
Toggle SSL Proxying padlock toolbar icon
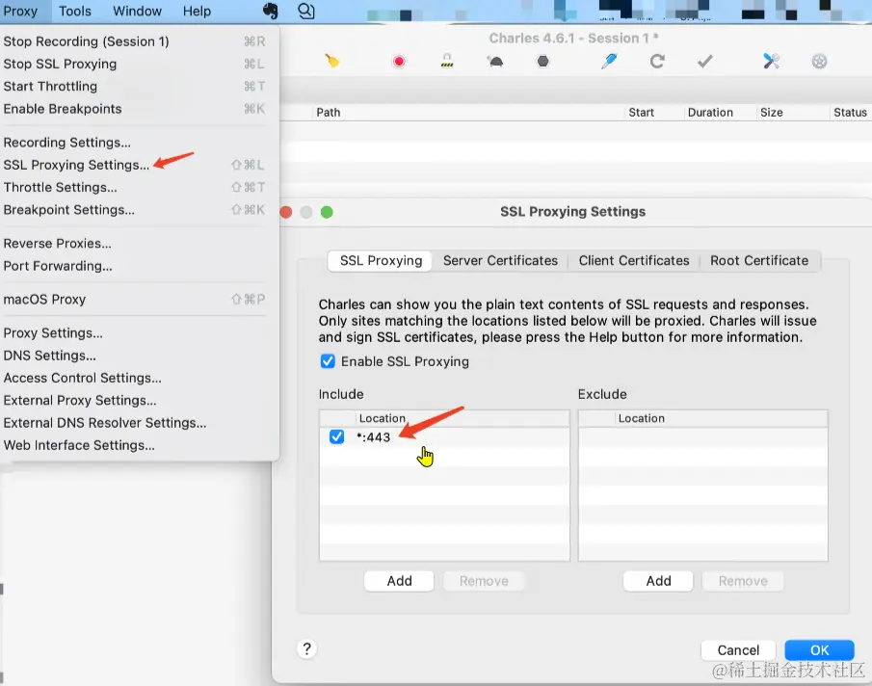click(x=447, y=61)
